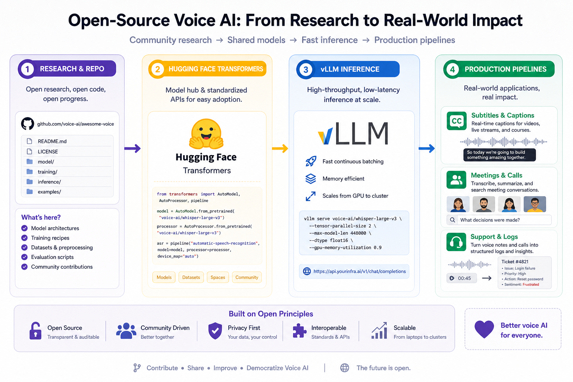
Task: Select the Research & Repo header pill
Action: coord(67,69)
